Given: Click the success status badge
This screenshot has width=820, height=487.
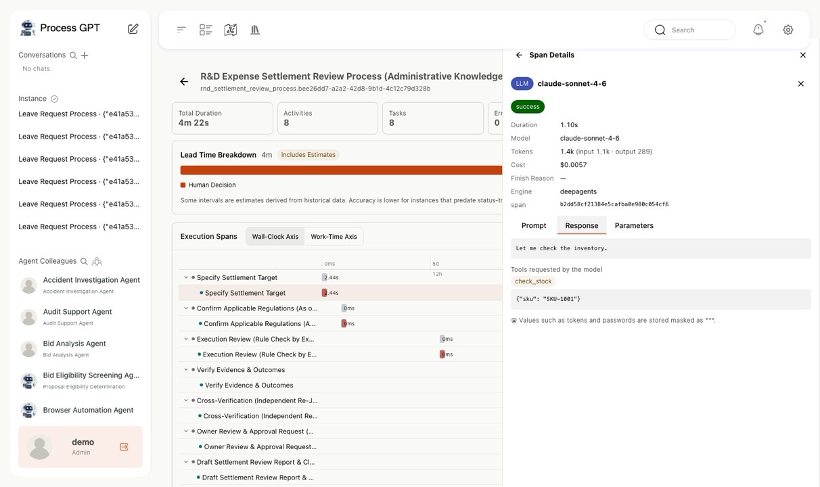Looking at the screenshot, I should 528,107.
